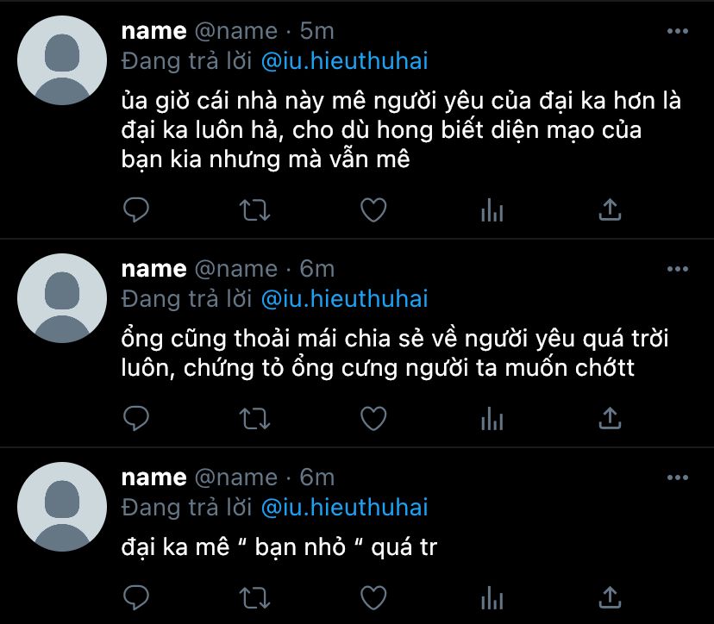Retweet the 'ổng cũng thoải mái' tweet
Image resolution: width=714 pixels, height=624 pixels.
[x=254, y=419]
